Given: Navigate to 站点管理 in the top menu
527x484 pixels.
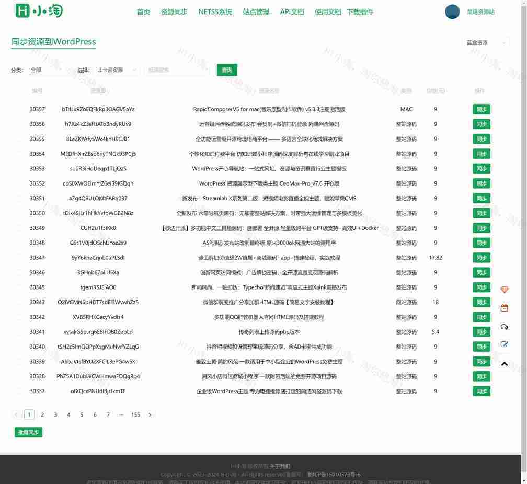Looking at the screenshot, I should [256, 12].
